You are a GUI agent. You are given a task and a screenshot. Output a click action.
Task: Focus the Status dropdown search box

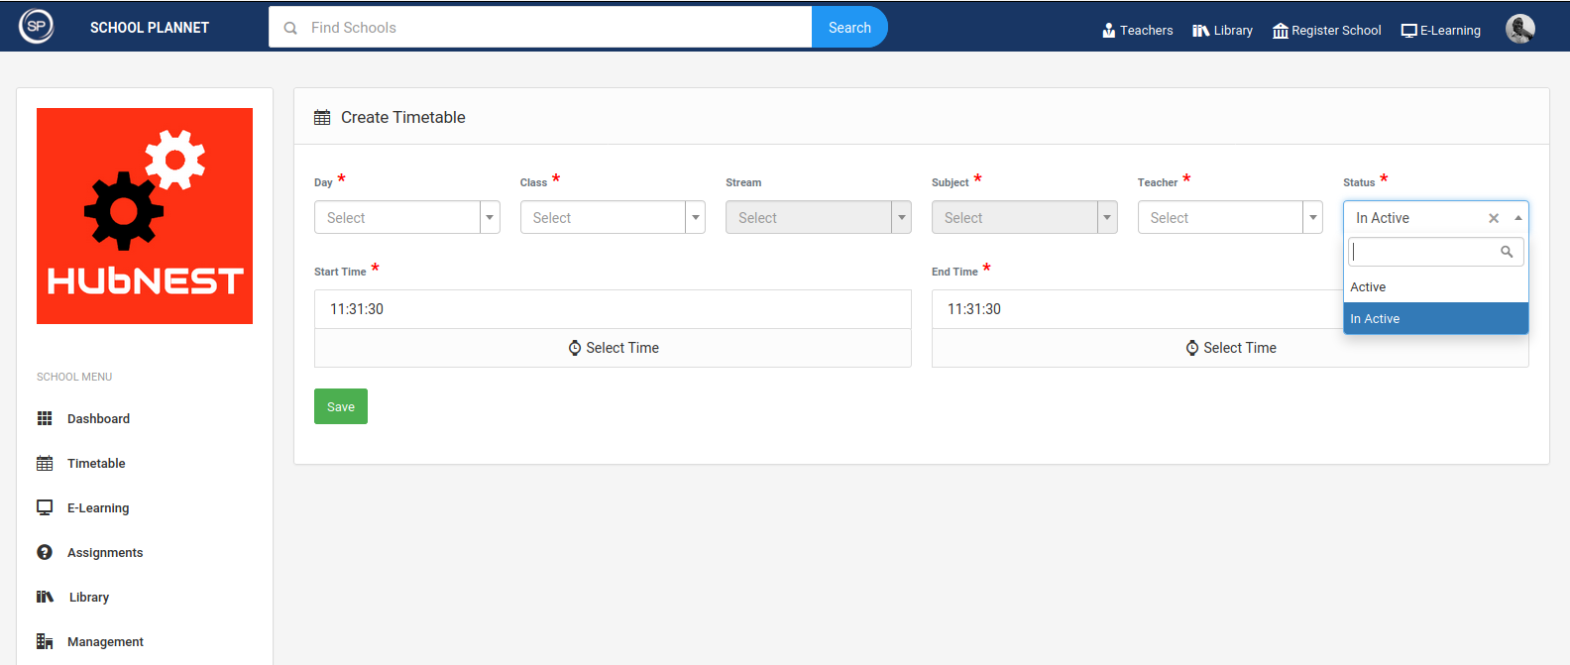(1435, 252)
